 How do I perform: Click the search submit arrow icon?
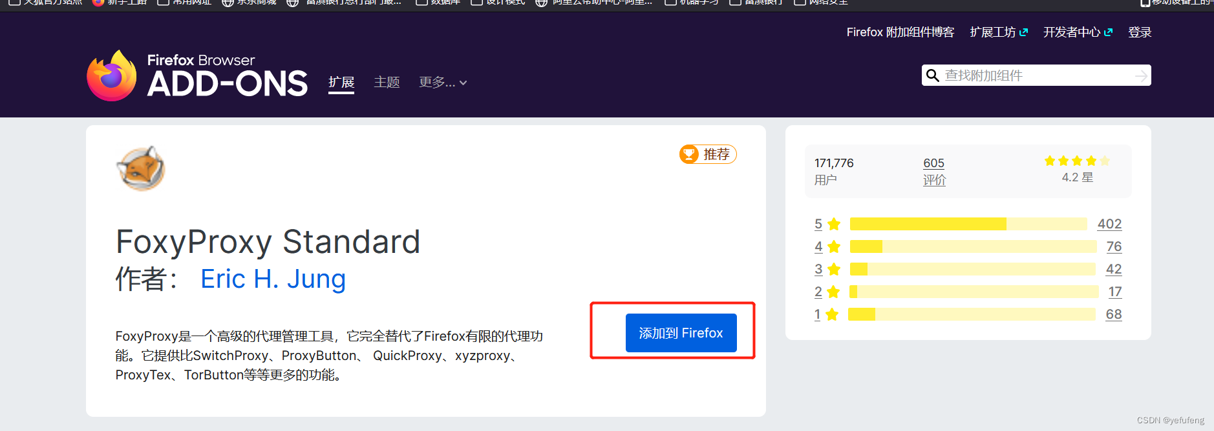pyautogui.click(x=1142, y=76)
